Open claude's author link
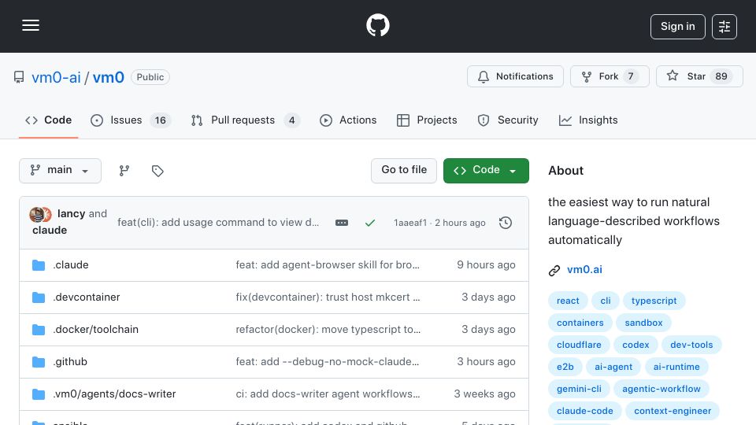This screenshot has width=756, height=425. click(x=50, y=231)
